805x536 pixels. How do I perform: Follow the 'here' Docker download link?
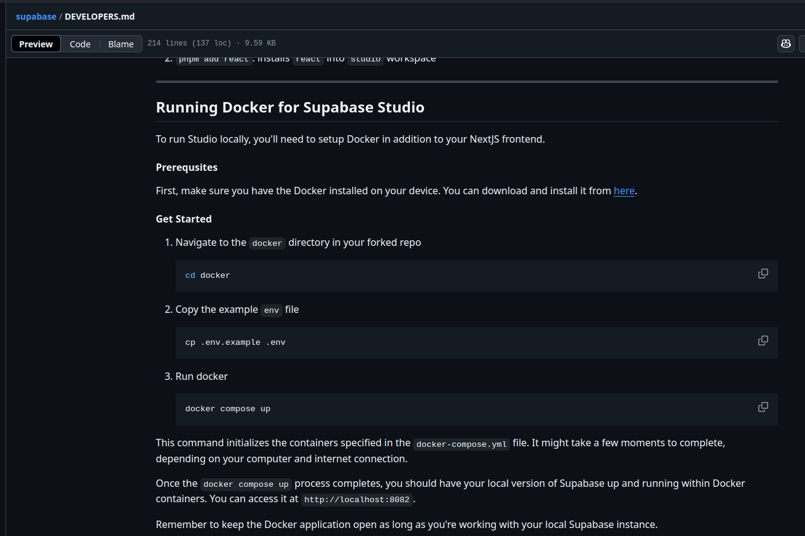pyautogui.click(x=624, y=191)
